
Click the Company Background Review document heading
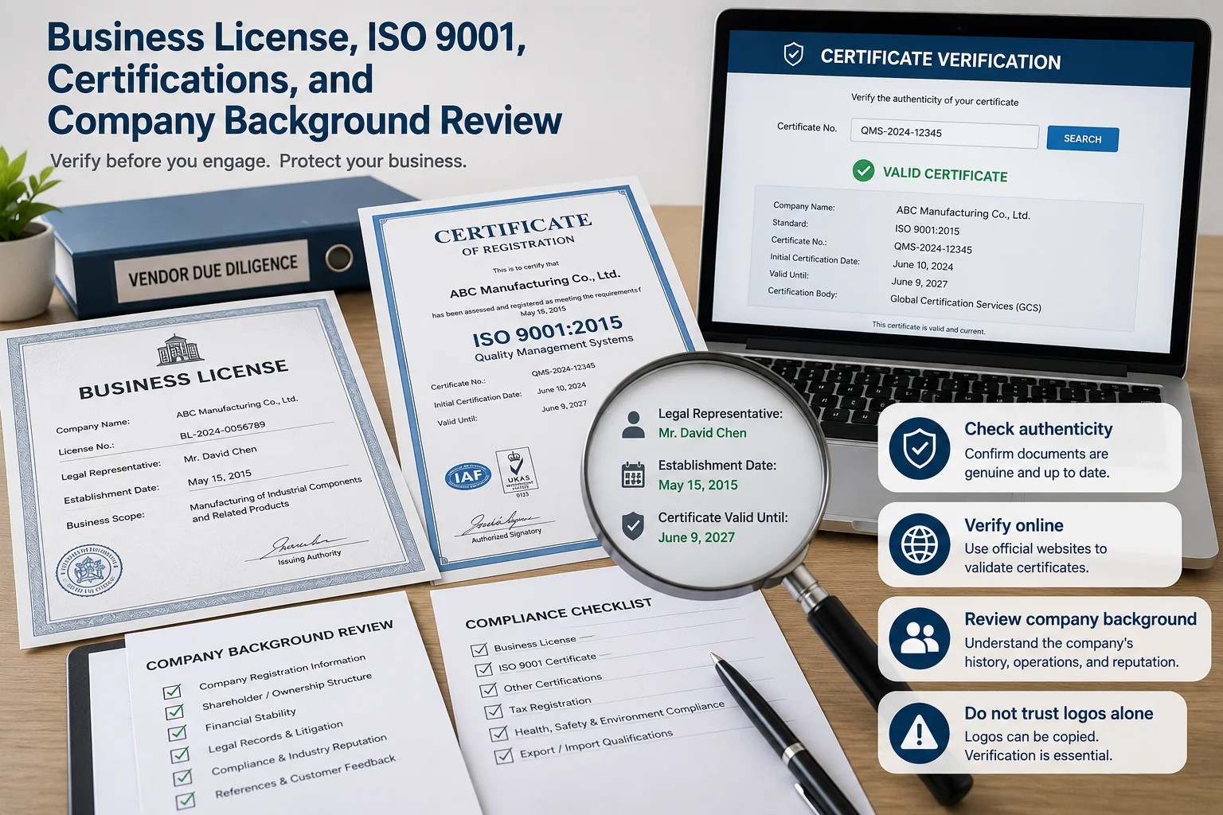(x=269, y=645)
